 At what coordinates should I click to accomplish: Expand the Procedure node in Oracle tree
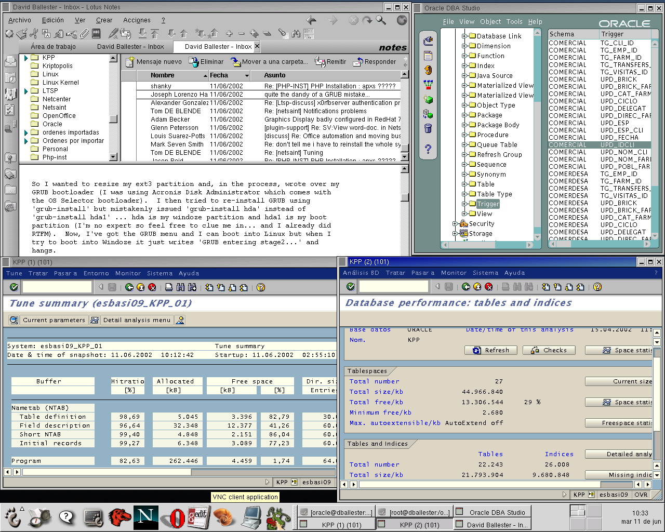tap(464, 135)
